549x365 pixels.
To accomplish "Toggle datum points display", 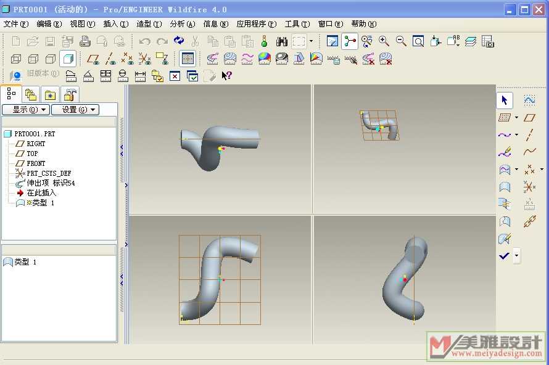I will point(128,59).
